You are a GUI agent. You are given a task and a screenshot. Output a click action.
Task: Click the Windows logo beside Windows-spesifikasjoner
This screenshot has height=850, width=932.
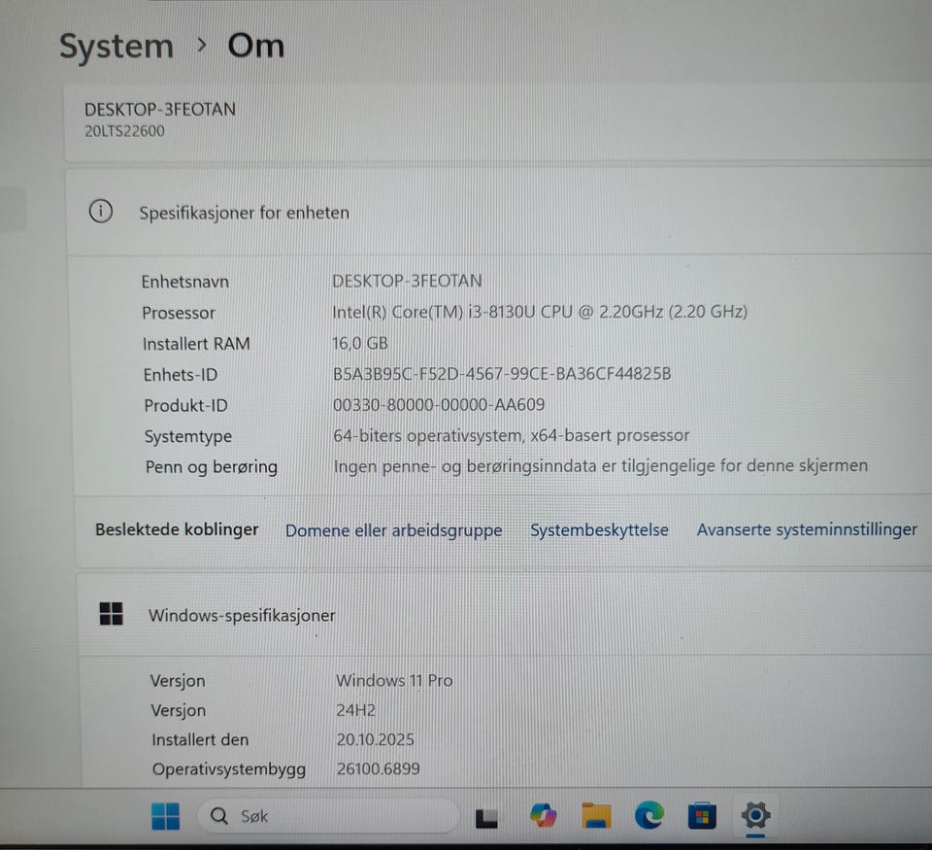[x=111, y=614]
